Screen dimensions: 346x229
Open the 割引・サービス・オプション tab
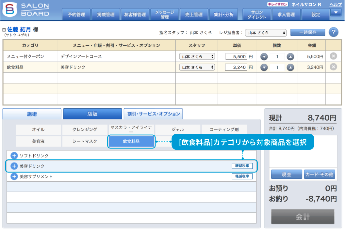pos(153,114)
